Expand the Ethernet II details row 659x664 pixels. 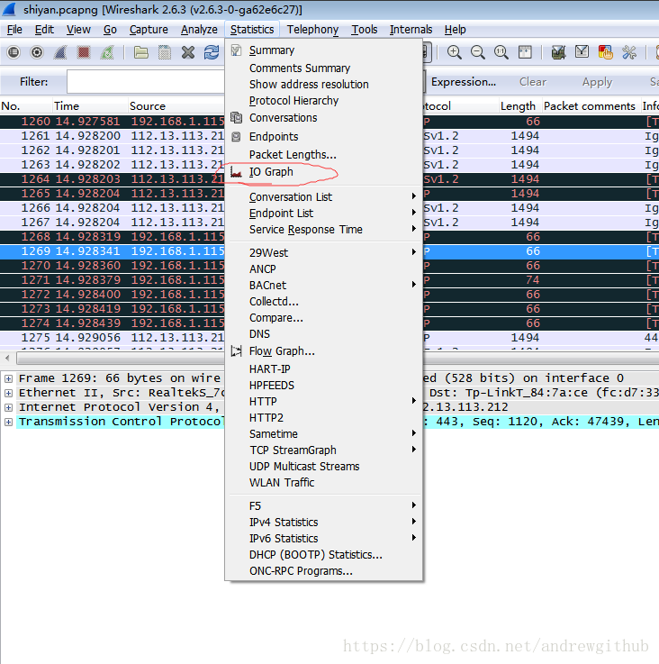click(x=8, y=393)
